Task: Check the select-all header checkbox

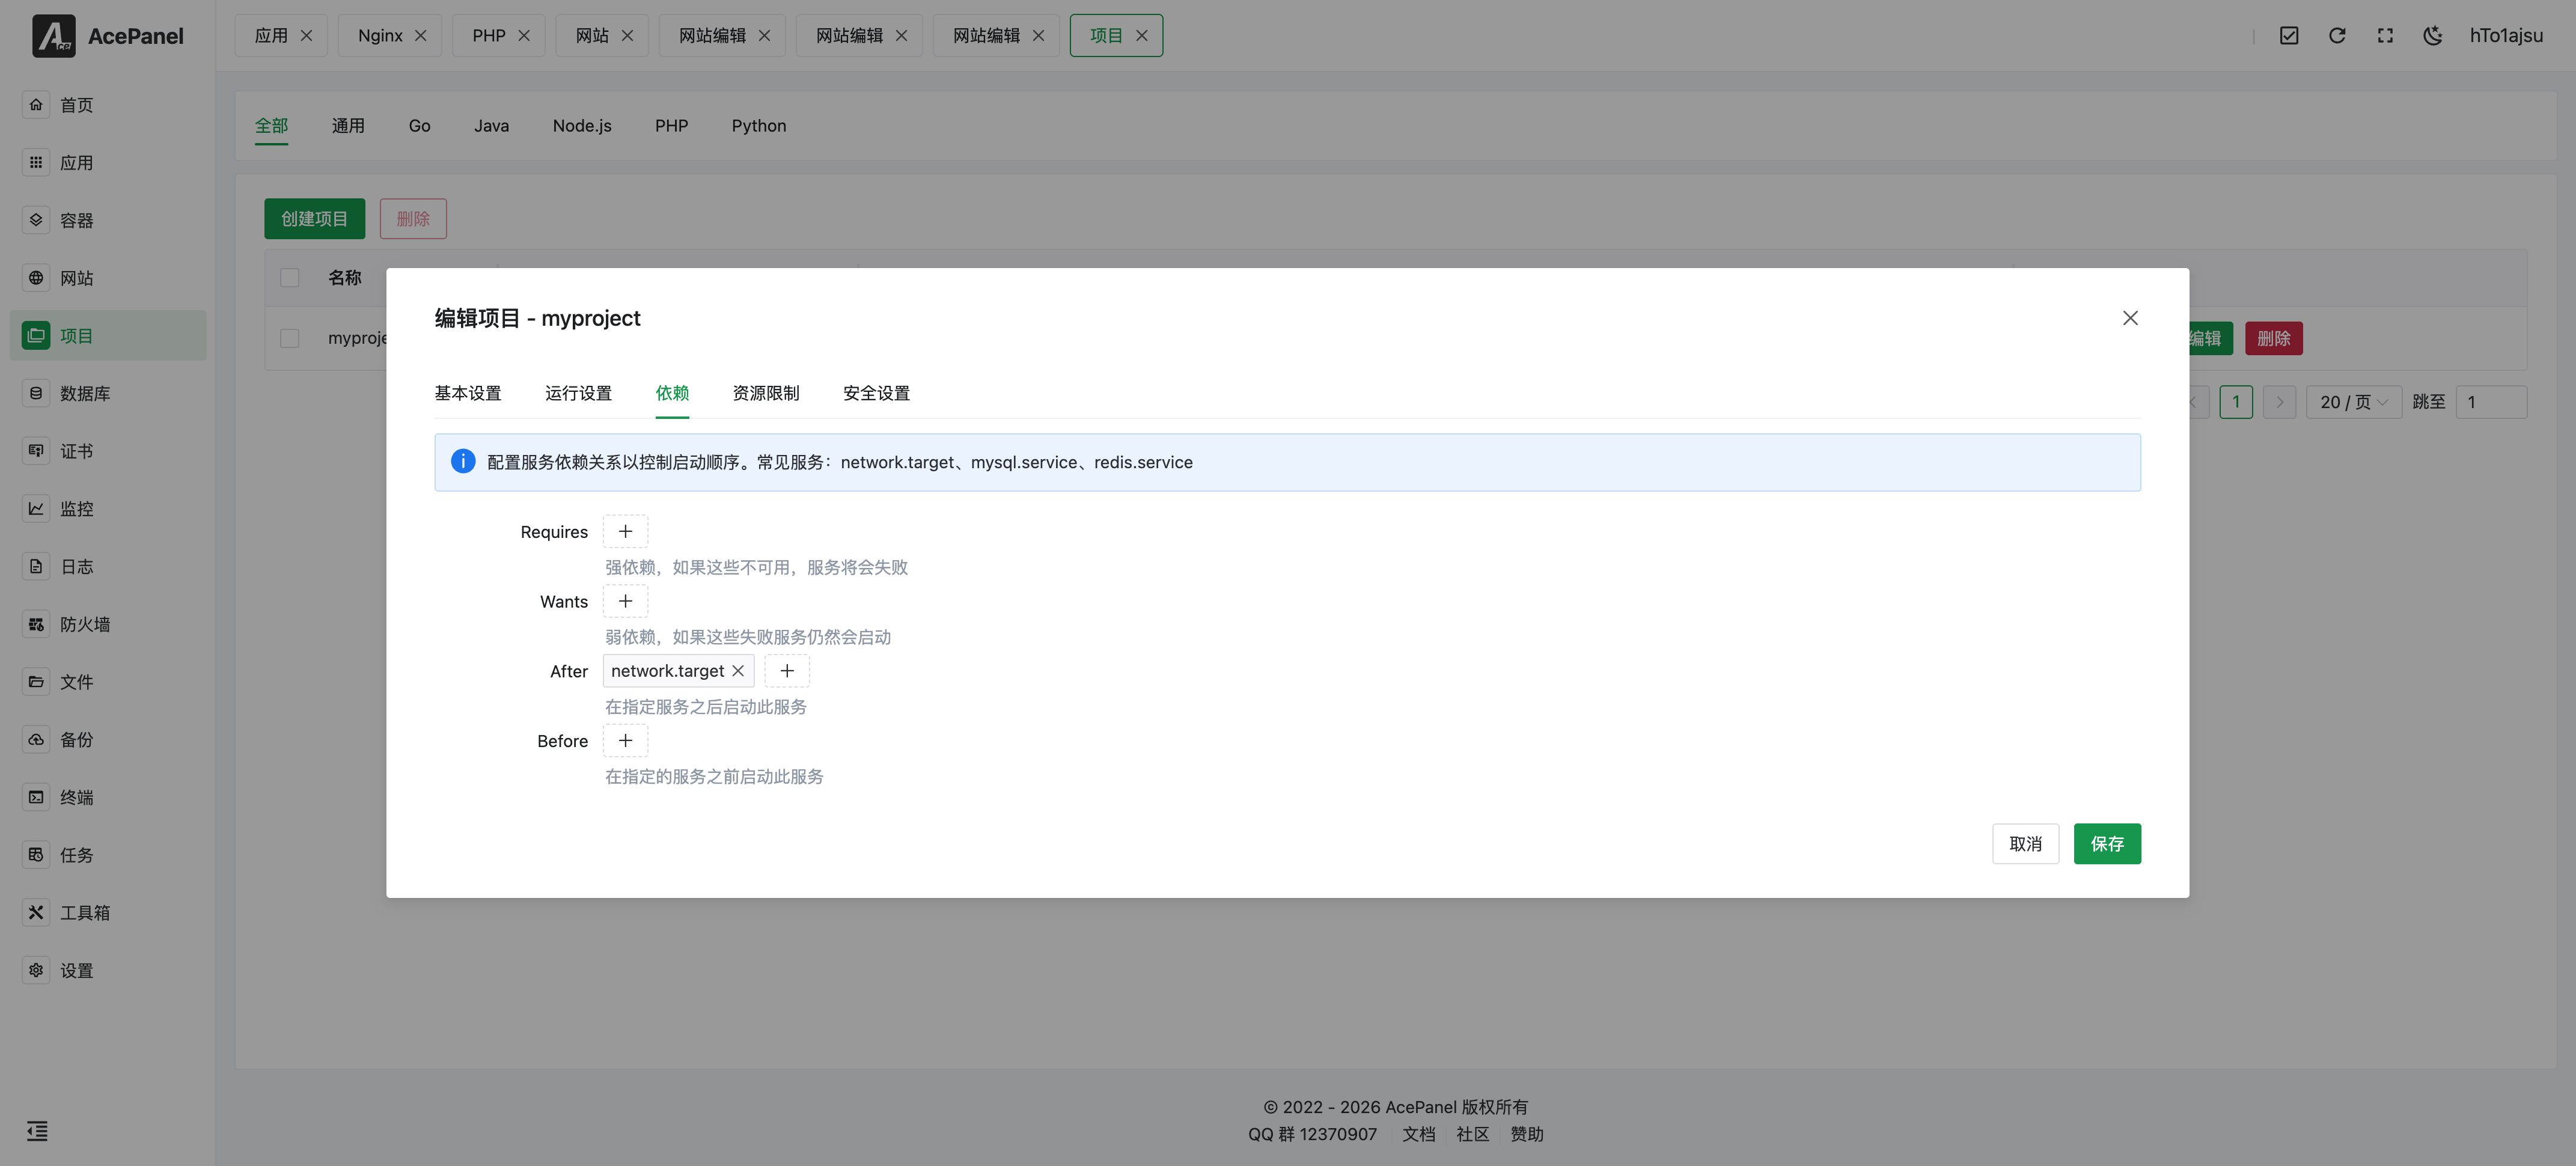Action: click(290, 278)
